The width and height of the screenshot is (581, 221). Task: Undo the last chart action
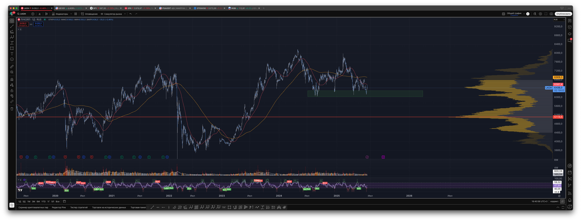point(130,14)
